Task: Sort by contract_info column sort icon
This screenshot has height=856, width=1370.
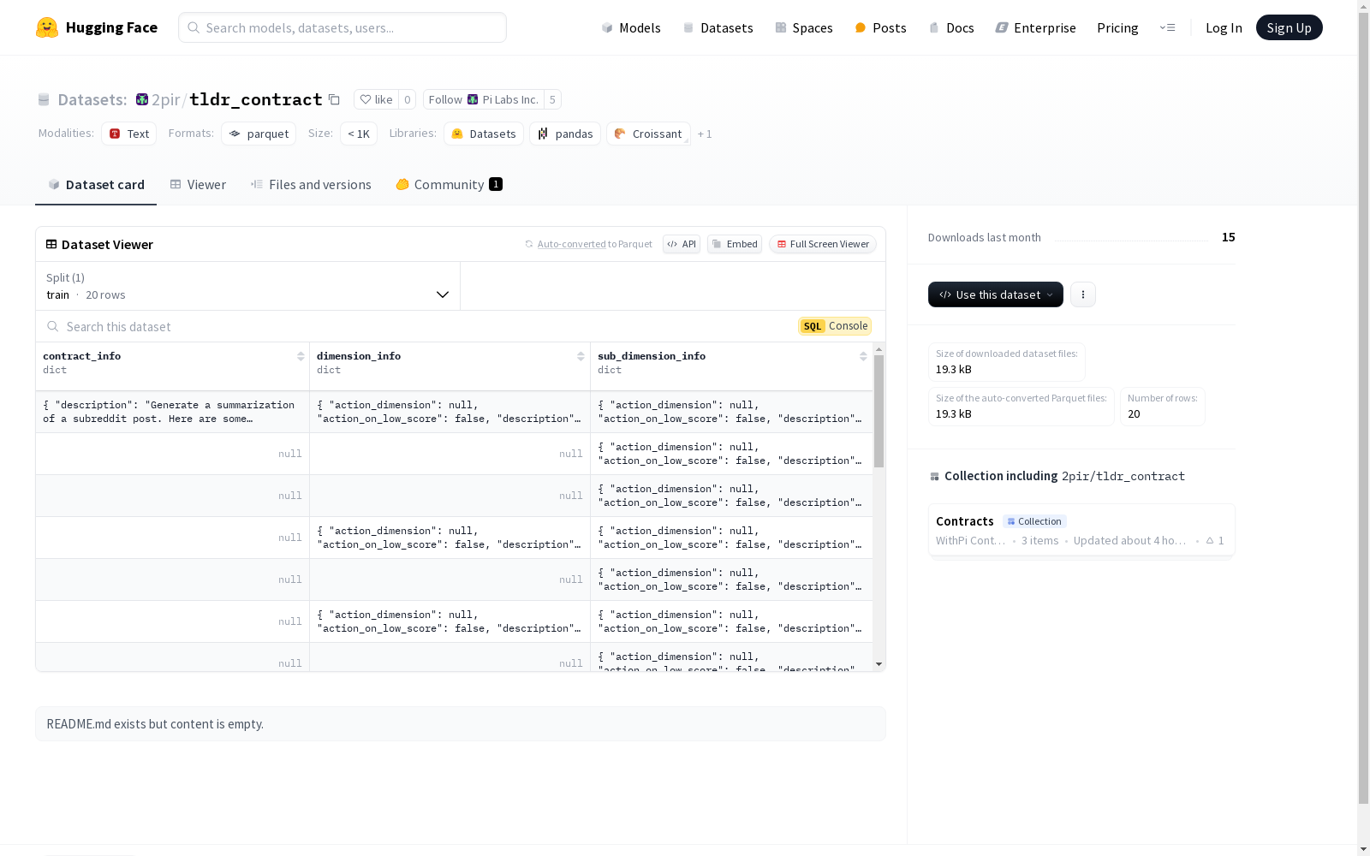Action: click(301, 356)
